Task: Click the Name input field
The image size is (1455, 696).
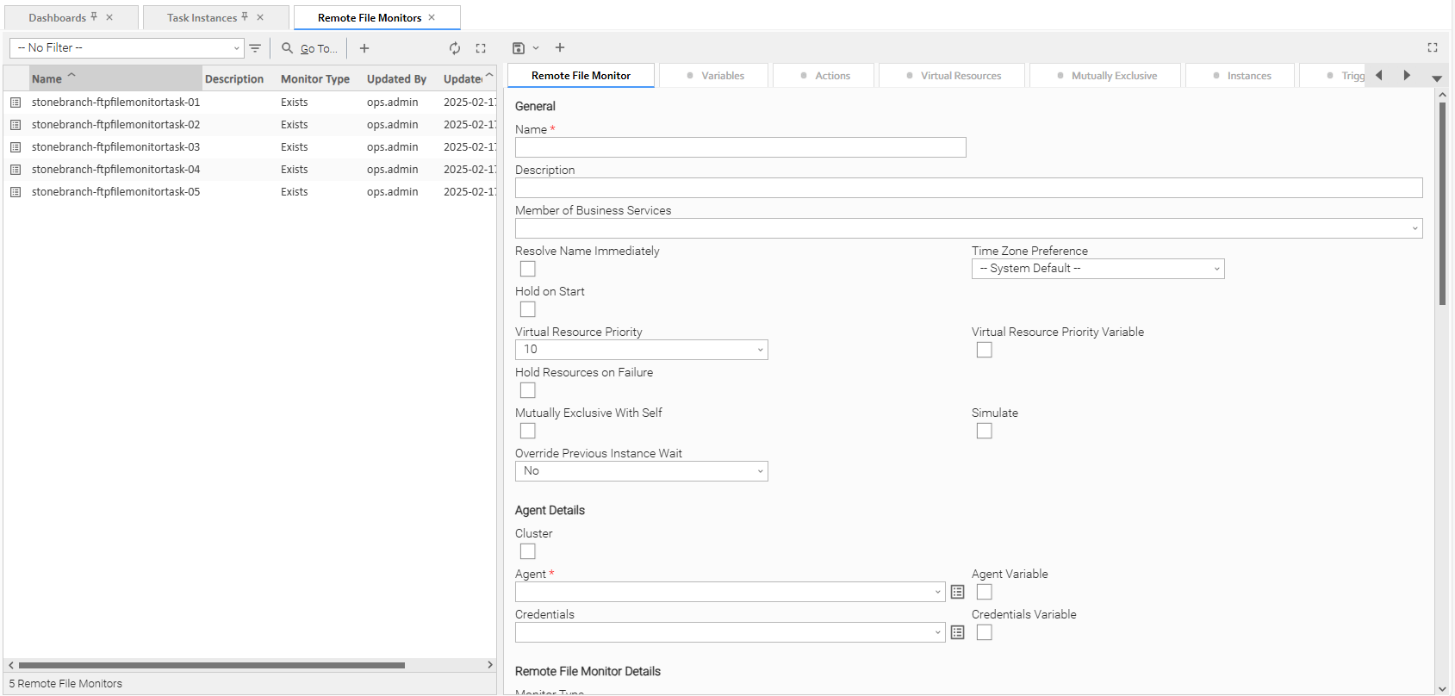Action: click(x=740, y=147)
